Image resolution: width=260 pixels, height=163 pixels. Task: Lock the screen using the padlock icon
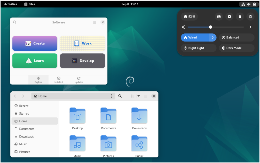[240, 16]
